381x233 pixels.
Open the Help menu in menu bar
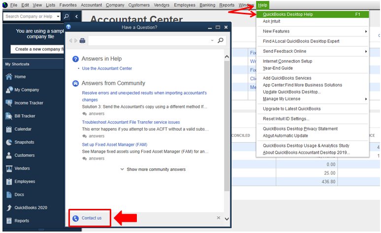point(262,5)
